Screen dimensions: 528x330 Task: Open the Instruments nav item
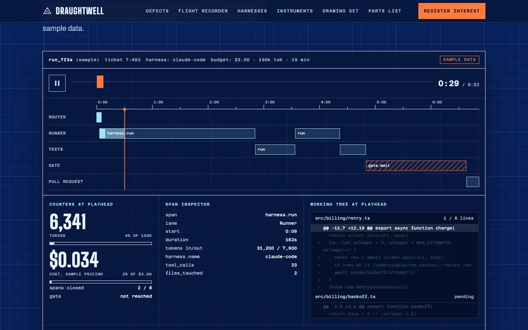(x=295, y=11)
